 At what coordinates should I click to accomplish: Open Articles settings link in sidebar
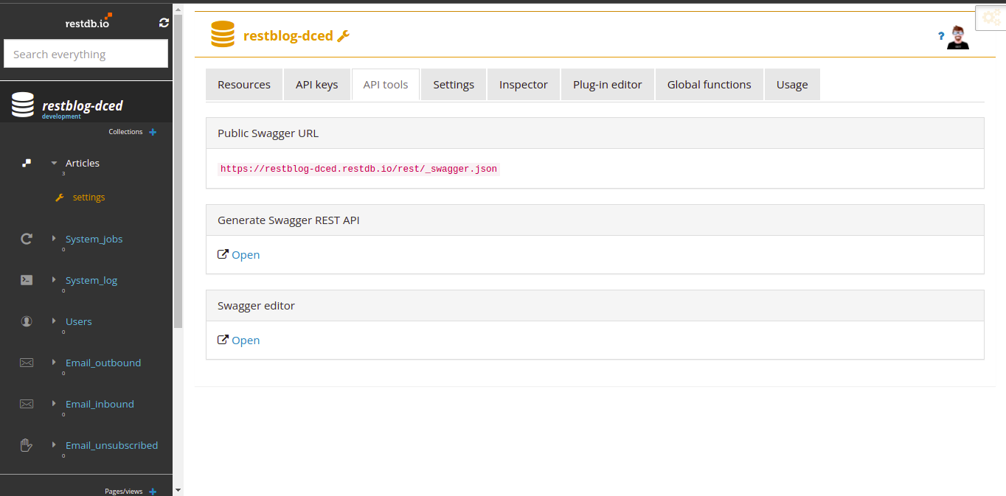coord(89,198)
